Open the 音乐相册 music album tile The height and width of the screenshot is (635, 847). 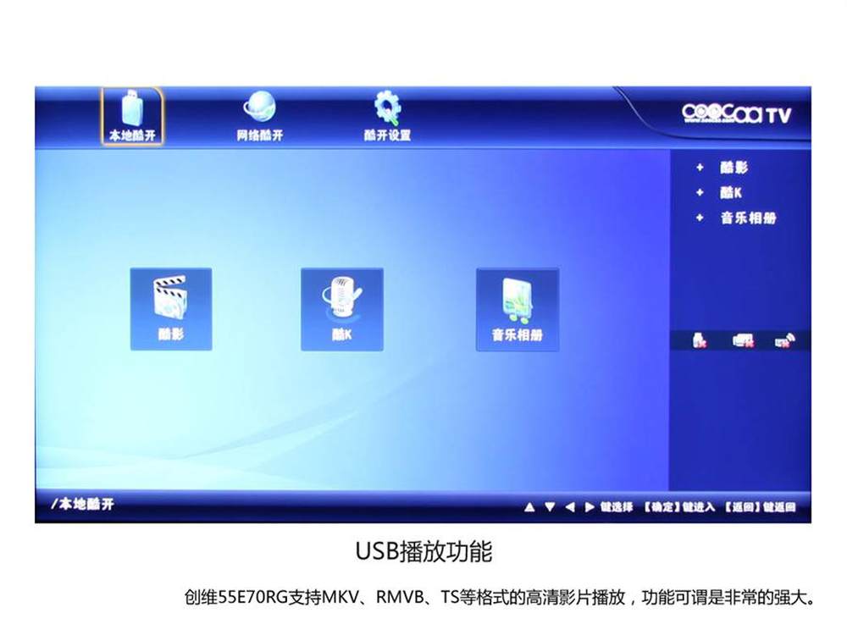[517, 308]
